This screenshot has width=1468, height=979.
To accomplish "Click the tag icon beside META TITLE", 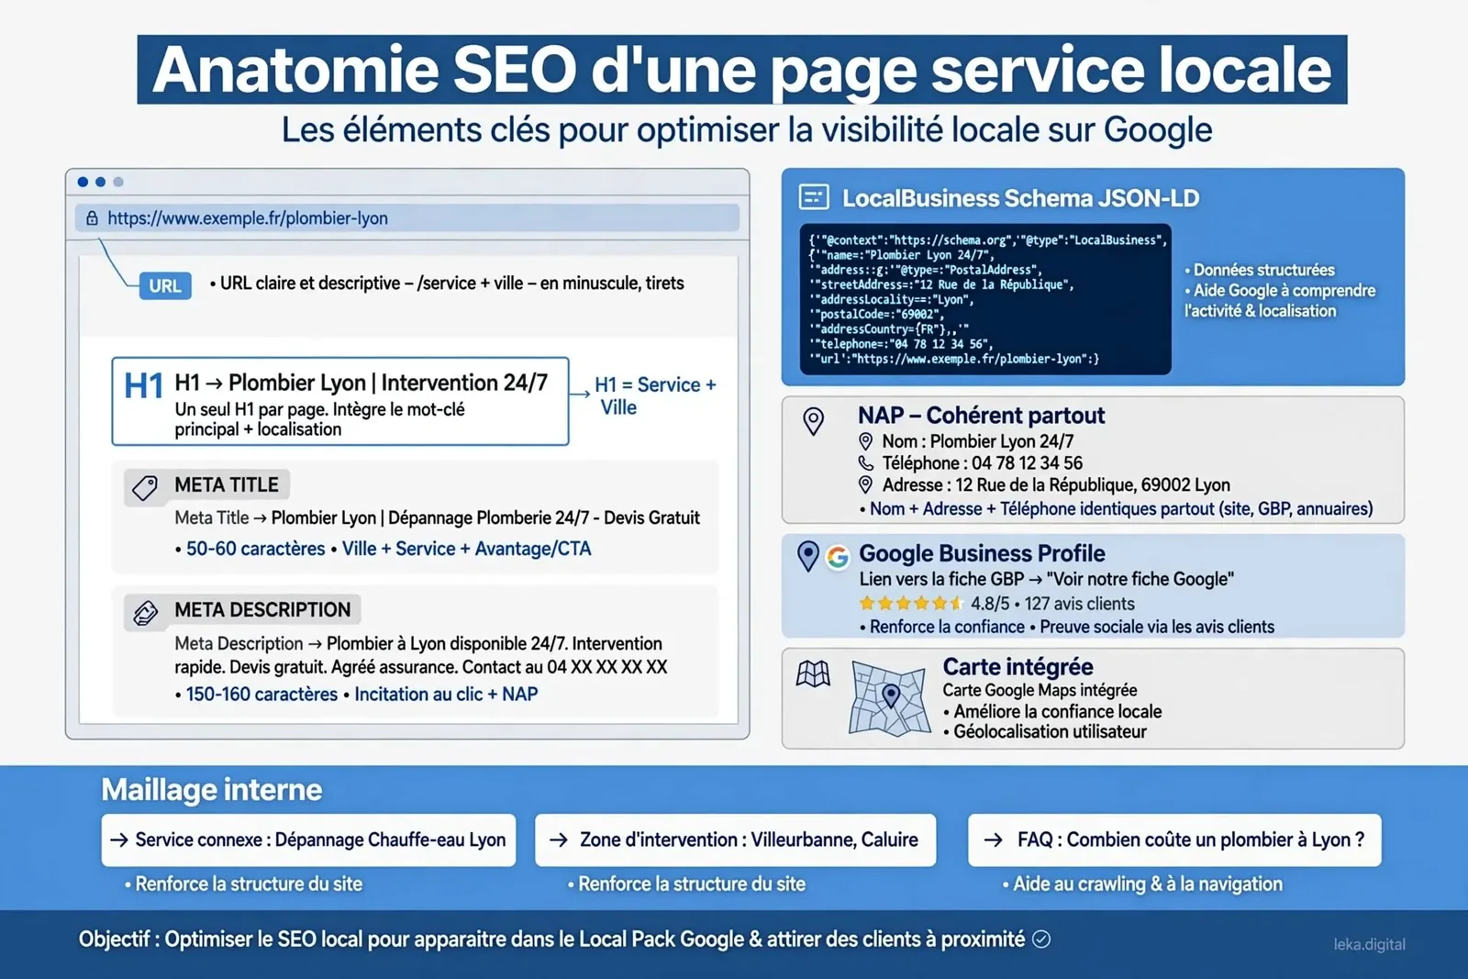I will [145, 487].
